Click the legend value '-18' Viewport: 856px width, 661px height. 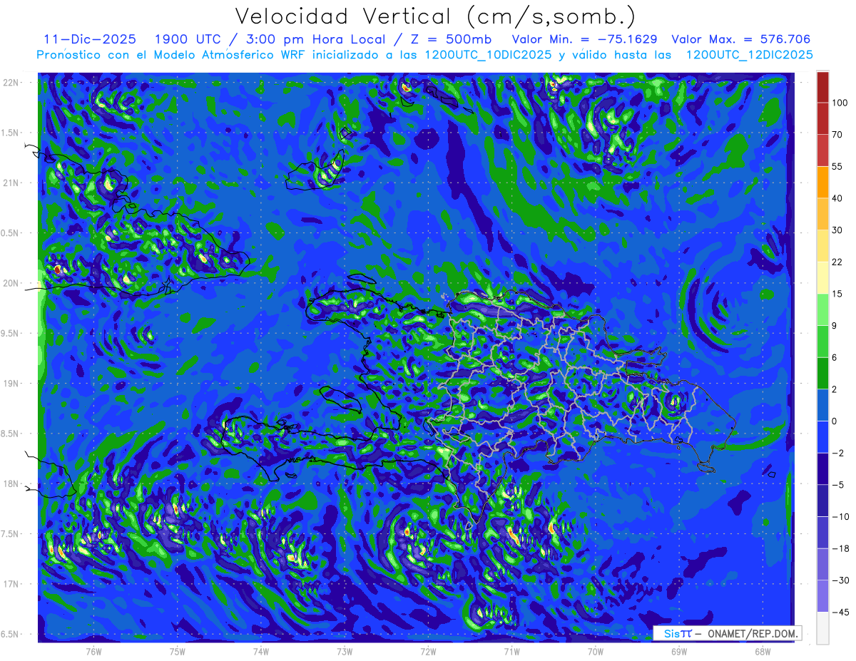(840, 548)
